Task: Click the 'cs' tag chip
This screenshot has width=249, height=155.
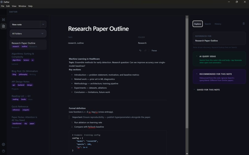Action: pos(32,60)
